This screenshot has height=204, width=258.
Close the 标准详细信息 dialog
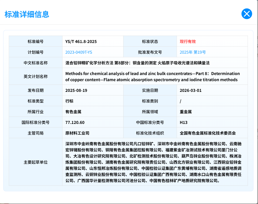[x=247, y=14]
